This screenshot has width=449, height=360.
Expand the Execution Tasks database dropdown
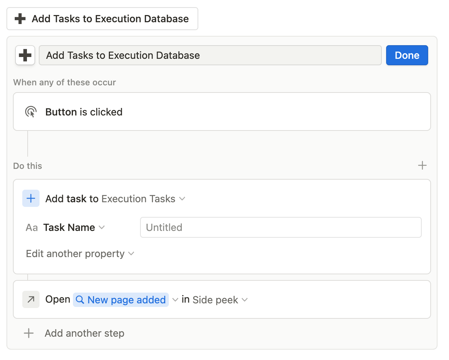[182, 199]
